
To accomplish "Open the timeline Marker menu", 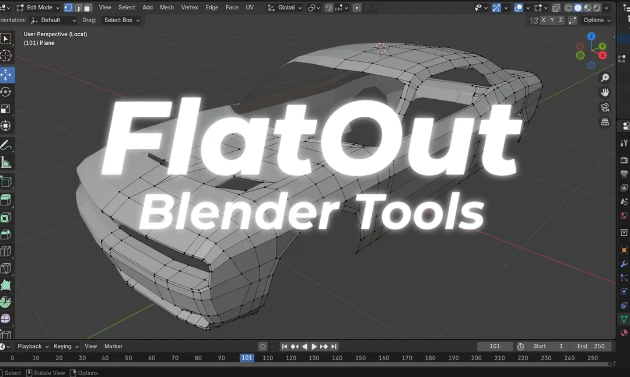I will point(113,346).
